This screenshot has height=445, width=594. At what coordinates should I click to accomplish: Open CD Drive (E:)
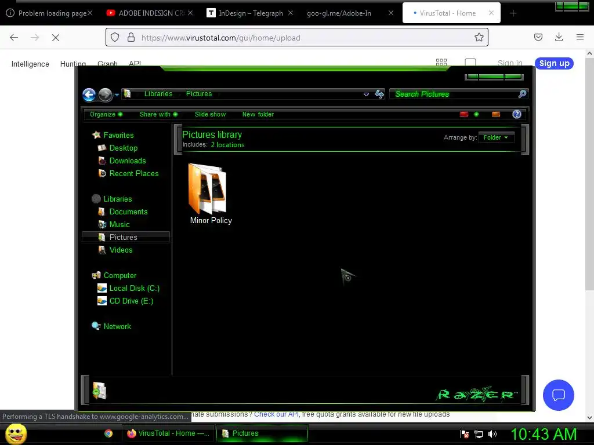click(131, 301)
